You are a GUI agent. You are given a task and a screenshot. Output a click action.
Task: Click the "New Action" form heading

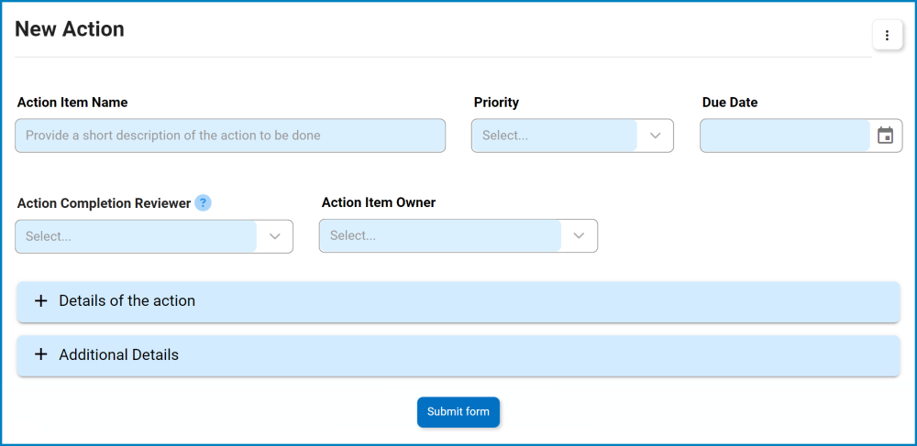(x=70, y=29)
